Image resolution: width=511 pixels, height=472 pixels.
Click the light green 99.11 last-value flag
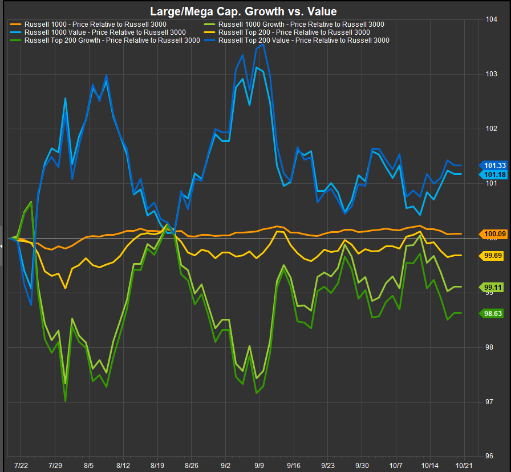492,287
